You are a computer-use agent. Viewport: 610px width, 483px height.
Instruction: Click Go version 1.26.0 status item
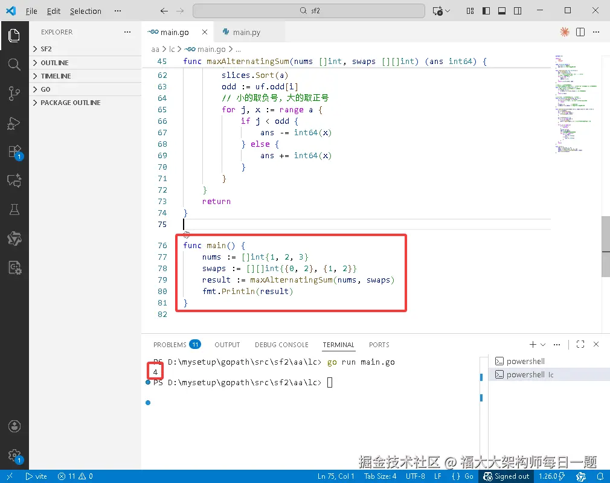[551, 476]
